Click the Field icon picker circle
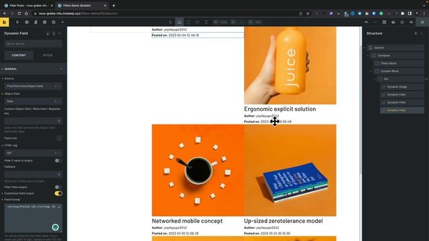 coord(59,139)
